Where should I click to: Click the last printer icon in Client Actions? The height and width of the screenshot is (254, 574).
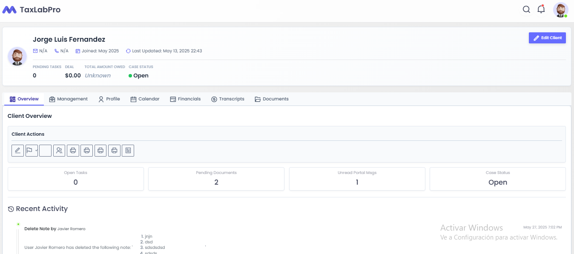click(x=114, y=150)
